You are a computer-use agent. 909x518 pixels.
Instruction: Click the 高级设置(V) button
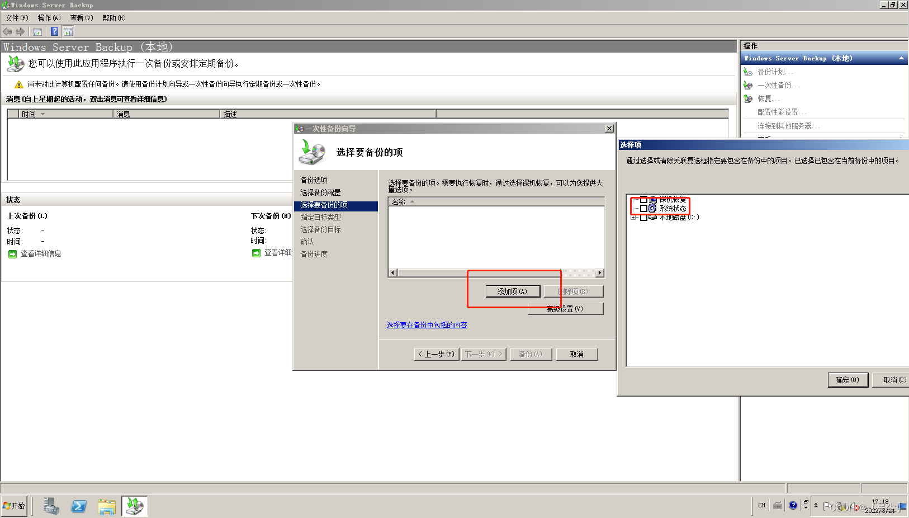click(565, 309)
